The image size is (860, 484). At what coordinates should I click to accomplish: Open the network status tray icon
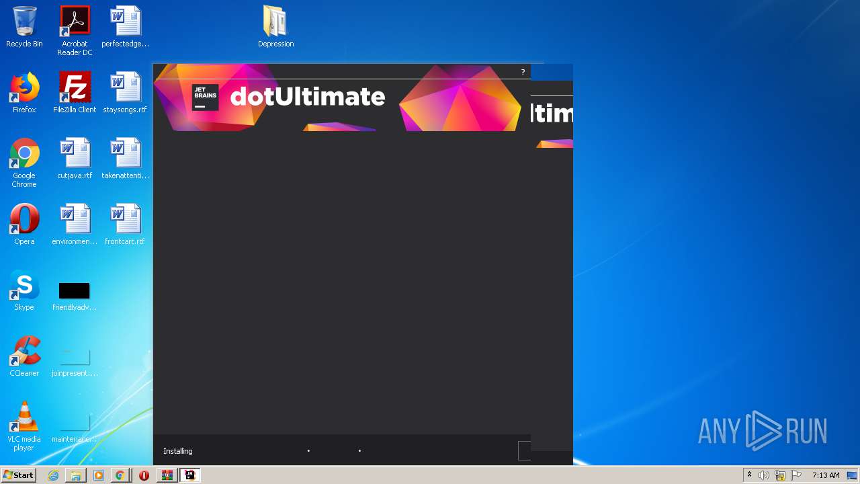(780, 475)
